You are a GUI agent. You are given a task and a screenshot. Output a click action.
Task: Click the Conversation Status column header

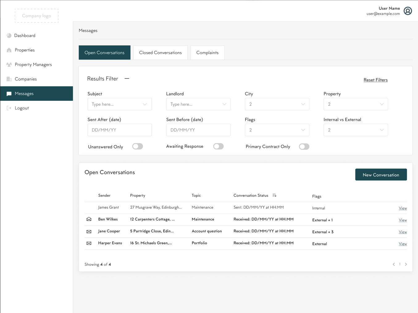coord(251,196)
